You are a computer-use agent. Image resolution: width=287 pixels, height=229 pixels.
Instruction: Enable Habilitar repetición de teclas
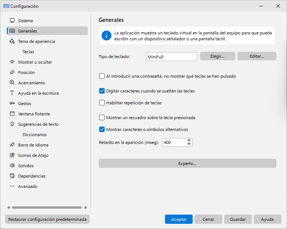click(102, 103)
